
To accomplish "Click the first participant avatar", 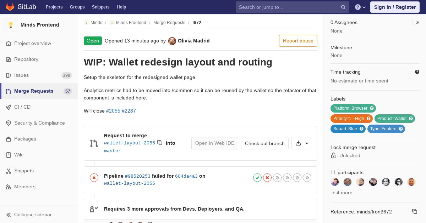I will [335, 182].
